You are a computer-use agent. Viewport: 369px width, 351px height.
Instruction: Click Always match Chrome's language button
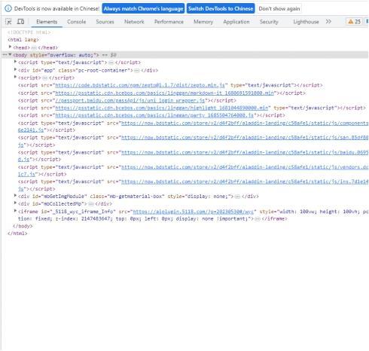(143, 8)
